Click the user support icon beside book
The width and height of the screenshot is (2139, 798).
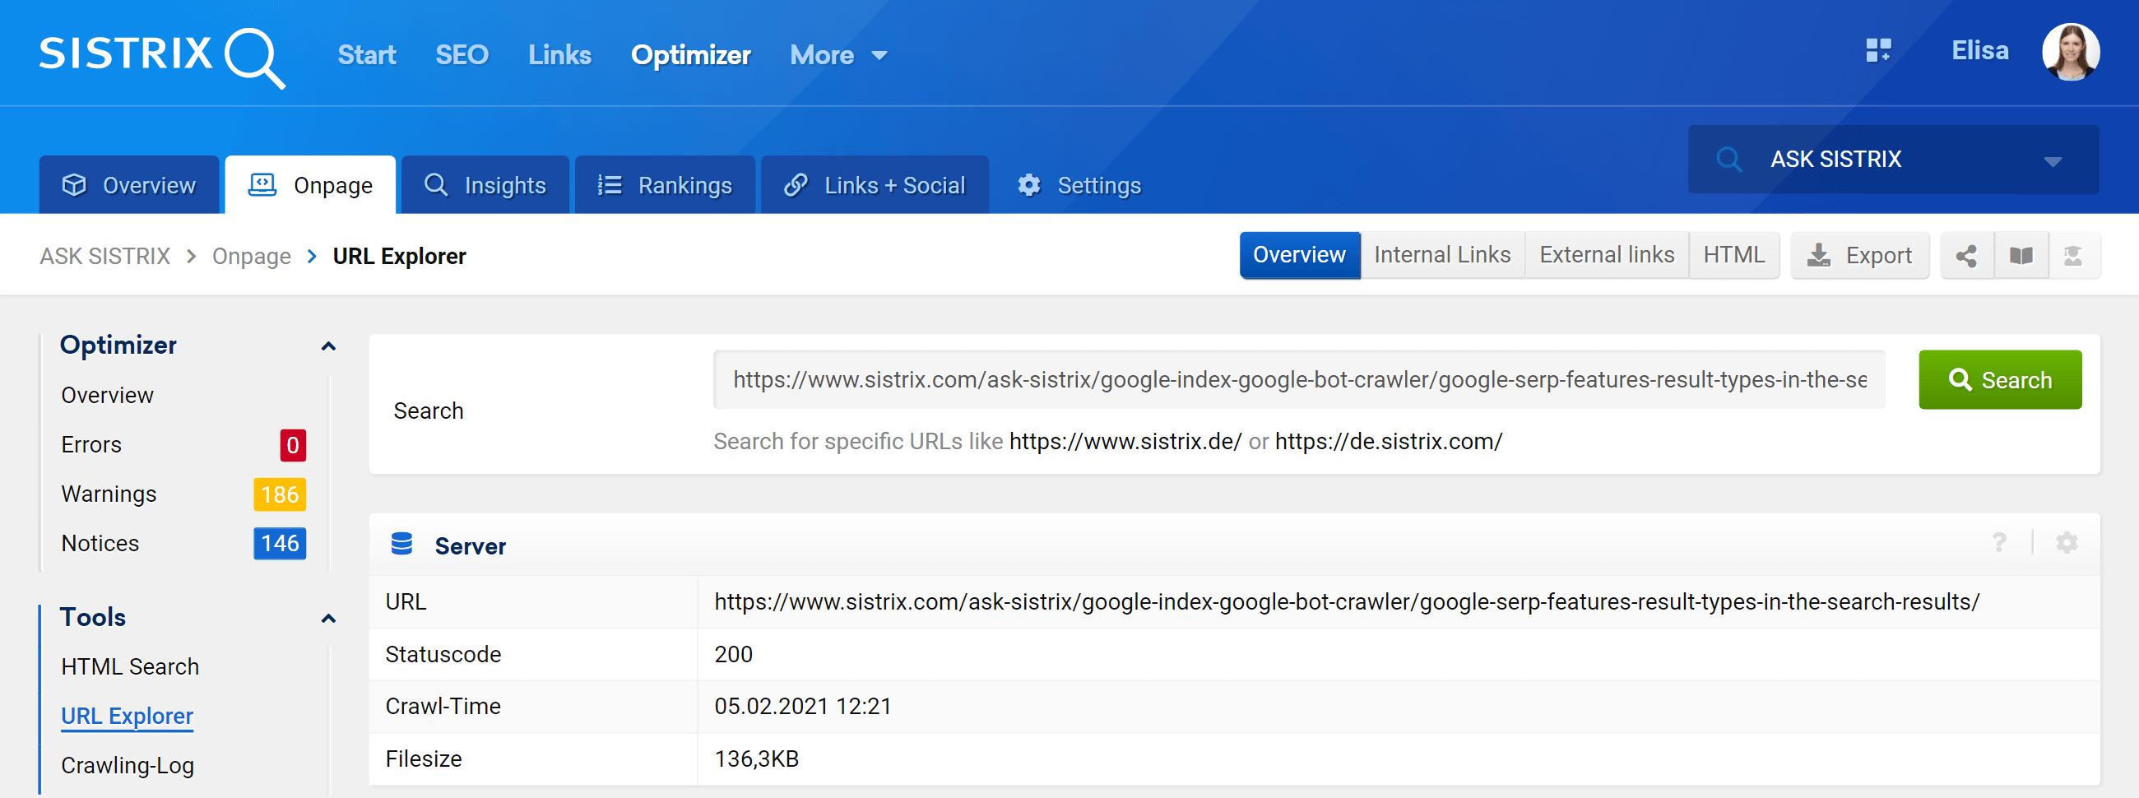click(x=2072, y=256)
